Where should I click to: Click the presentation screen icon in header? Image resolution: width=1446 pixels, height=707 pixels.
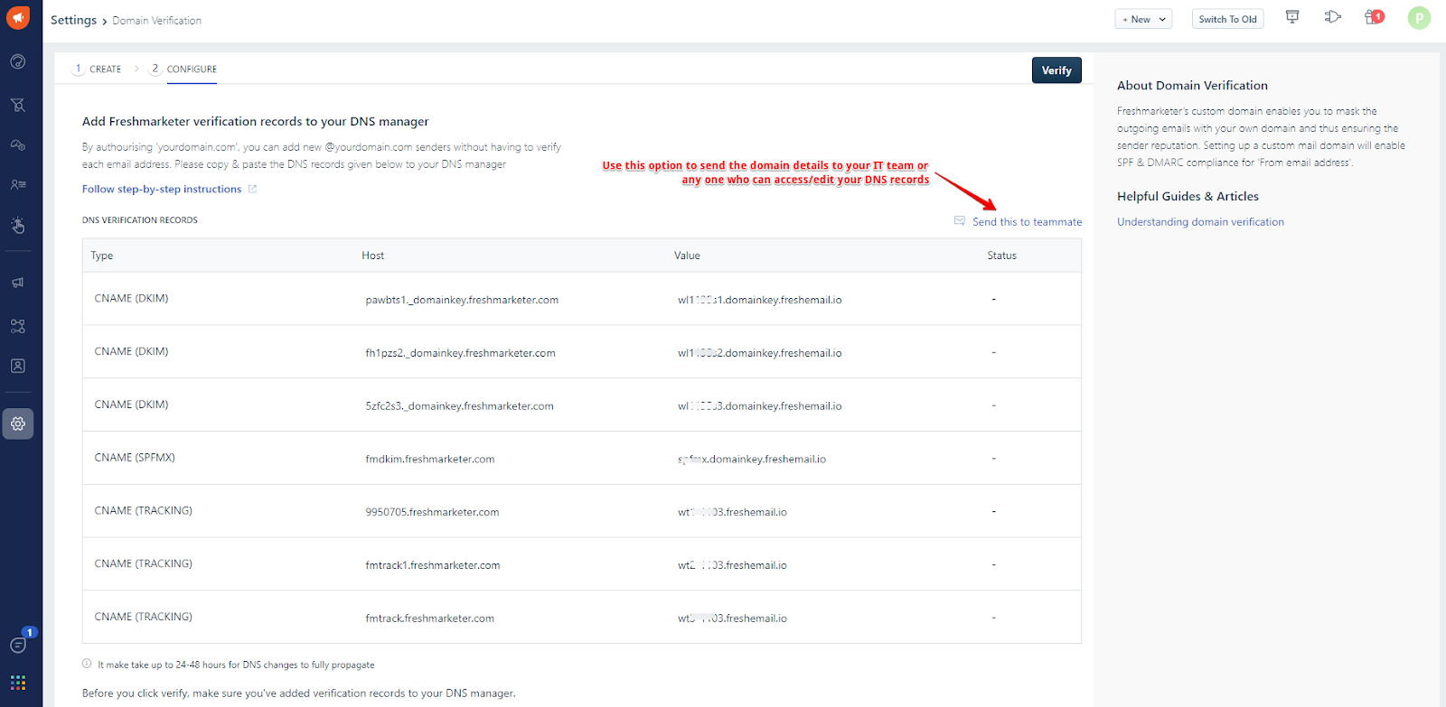[x=1292, y=17]
